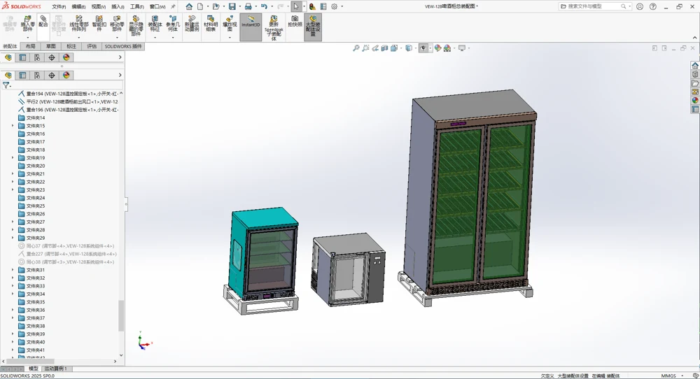Toggle the Select arrow cursor tool

(296, 6)
